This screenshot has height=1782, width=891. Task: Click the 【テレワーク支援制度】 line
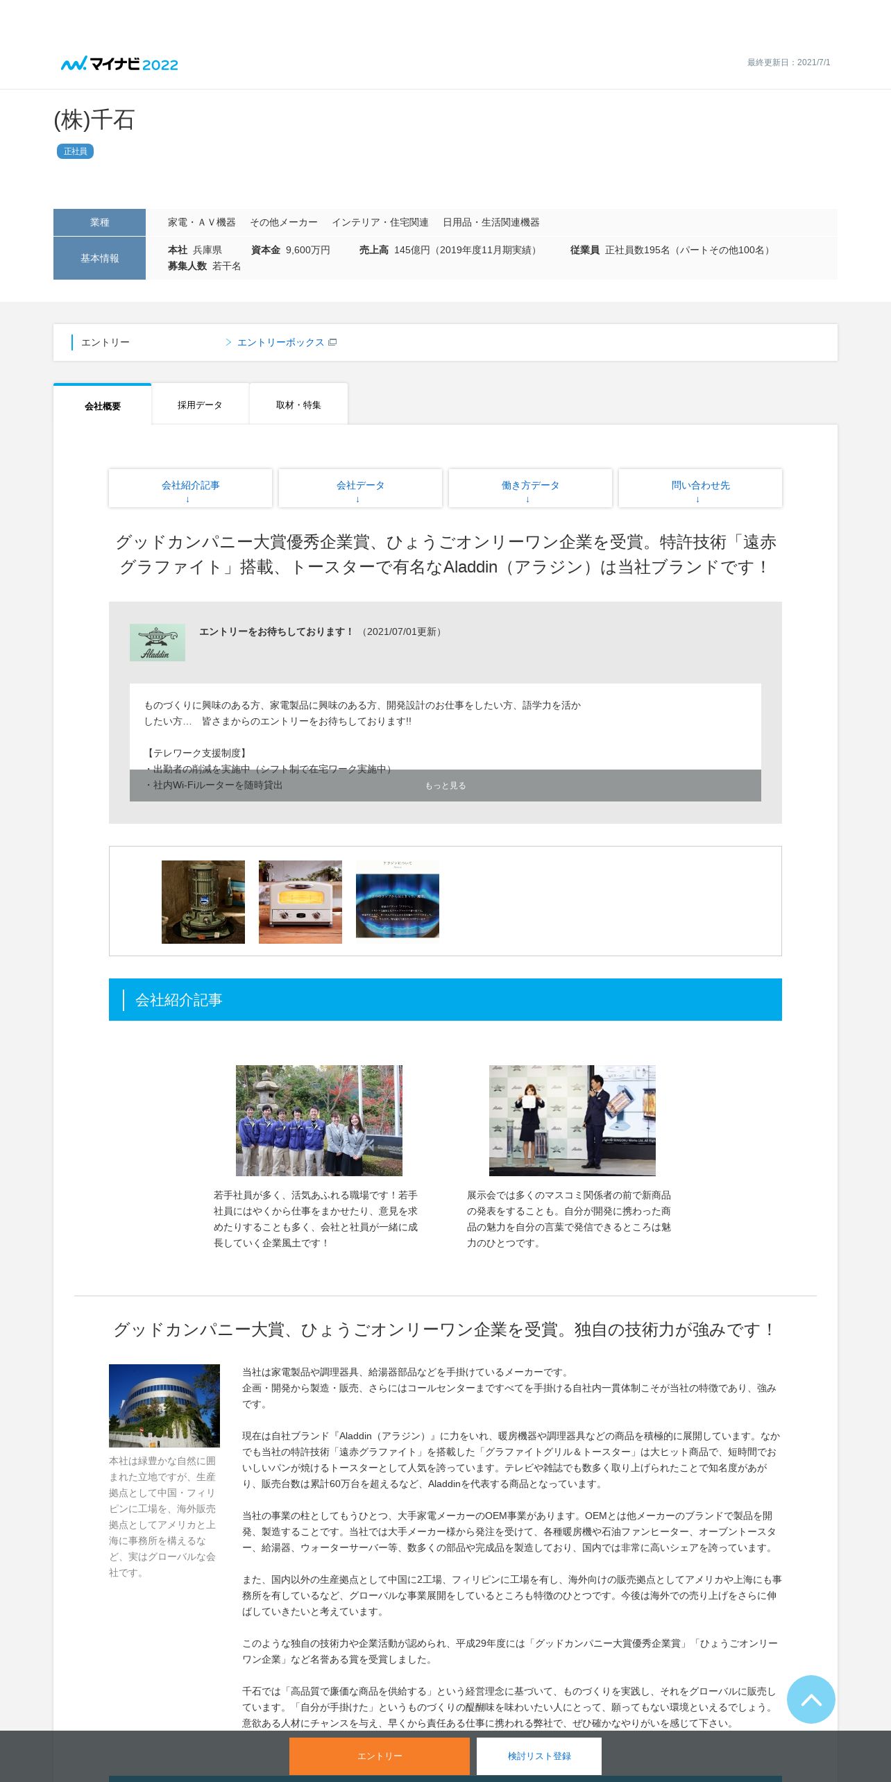pyautogui.click(x=196, y=754)
